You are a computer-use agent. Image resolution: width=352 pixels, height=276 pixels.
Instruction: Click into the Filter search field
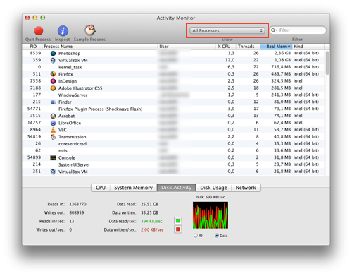(x=298, y=30)
